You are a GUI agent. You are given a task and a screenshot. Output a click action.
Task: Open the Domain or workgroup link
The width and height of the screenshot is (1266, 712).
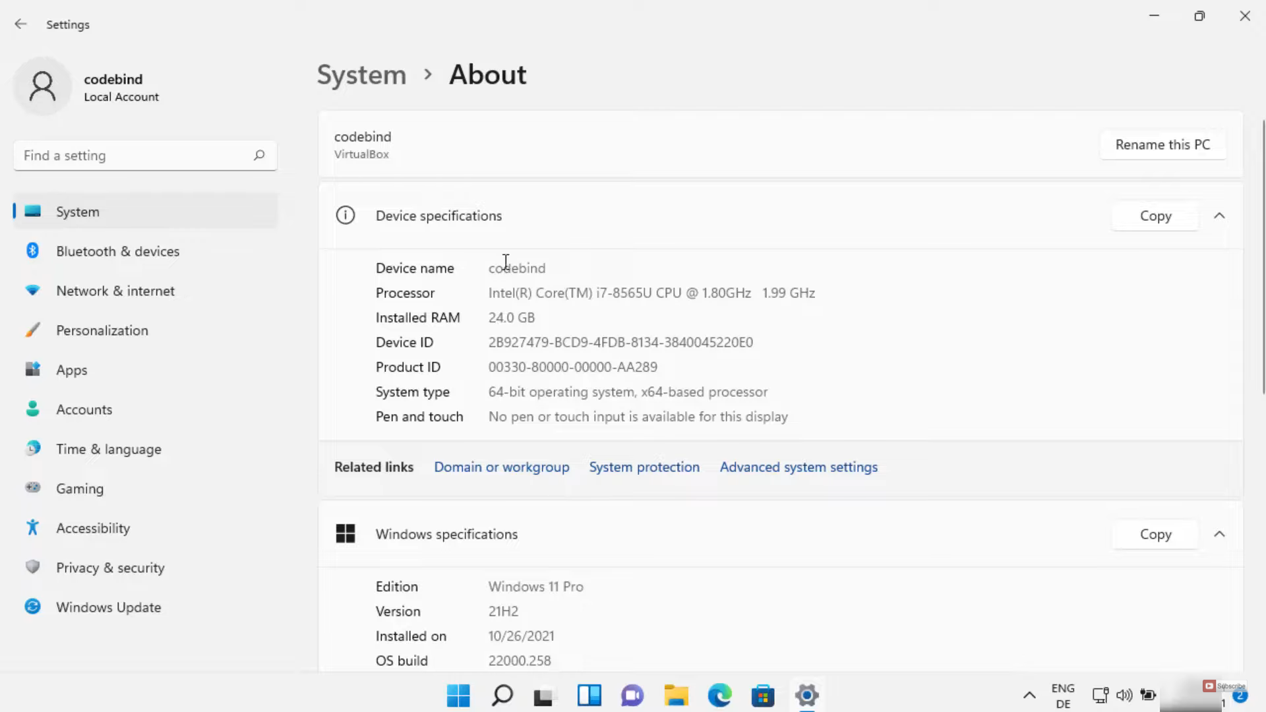tap(501, 467)
